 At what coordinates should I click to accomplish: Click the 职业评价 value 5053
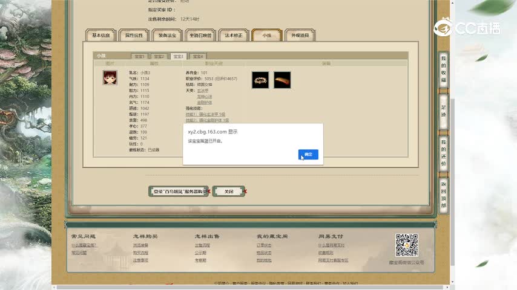[x=209, y=79]
